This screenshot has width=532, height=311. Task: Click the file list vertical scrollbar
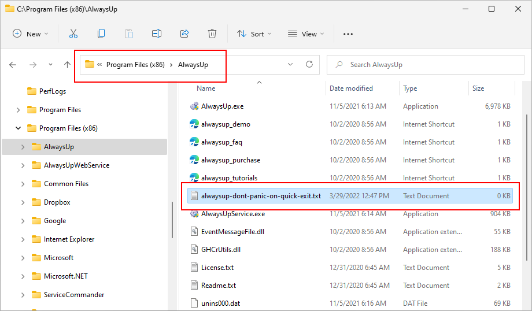[527, 188]
